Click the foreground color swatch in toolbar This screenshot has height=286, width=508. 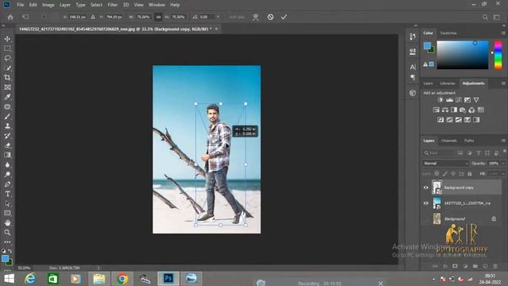tap(5, 258)
